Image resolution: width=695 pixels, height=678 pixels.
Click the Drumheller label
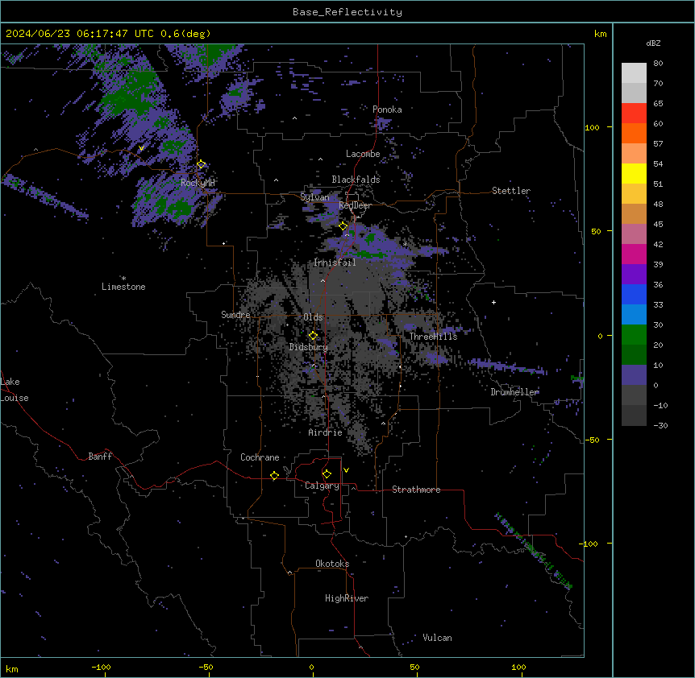pos(514,392)
